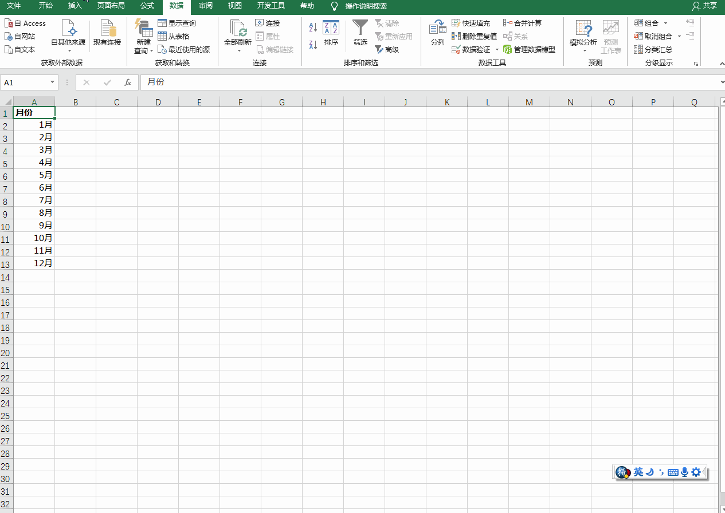Open the Sort (排序) dialog
The height and width of the screenshot is (513, 725).
pyautogui.click(x=331, y=34)
